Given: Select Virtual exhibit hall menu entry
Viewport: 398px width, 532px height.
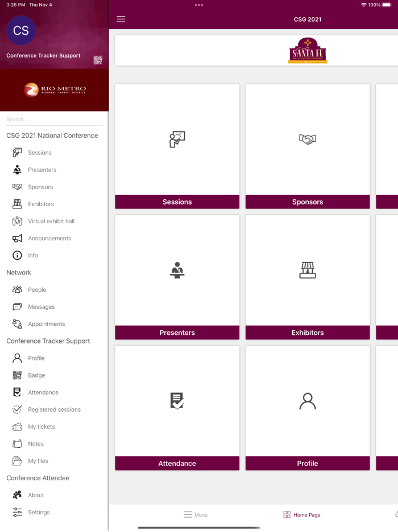Looking at the screenshot, I should (51, 221).
